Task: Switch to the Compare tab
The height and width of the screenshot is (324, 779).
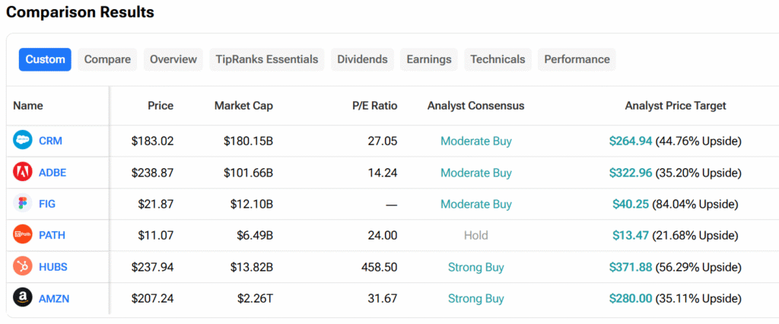Action: [x=107, y=59]
